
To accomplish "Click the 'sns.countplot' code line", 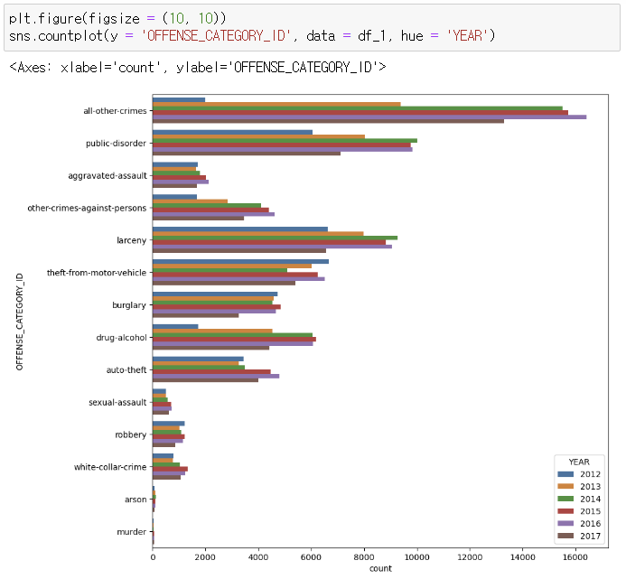I will (x=252, y=36).
